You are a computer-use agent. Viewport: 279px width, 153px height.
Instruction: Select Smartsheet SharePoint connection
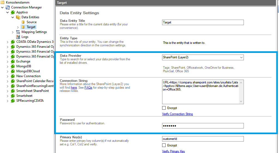click(x=32, y=91)
